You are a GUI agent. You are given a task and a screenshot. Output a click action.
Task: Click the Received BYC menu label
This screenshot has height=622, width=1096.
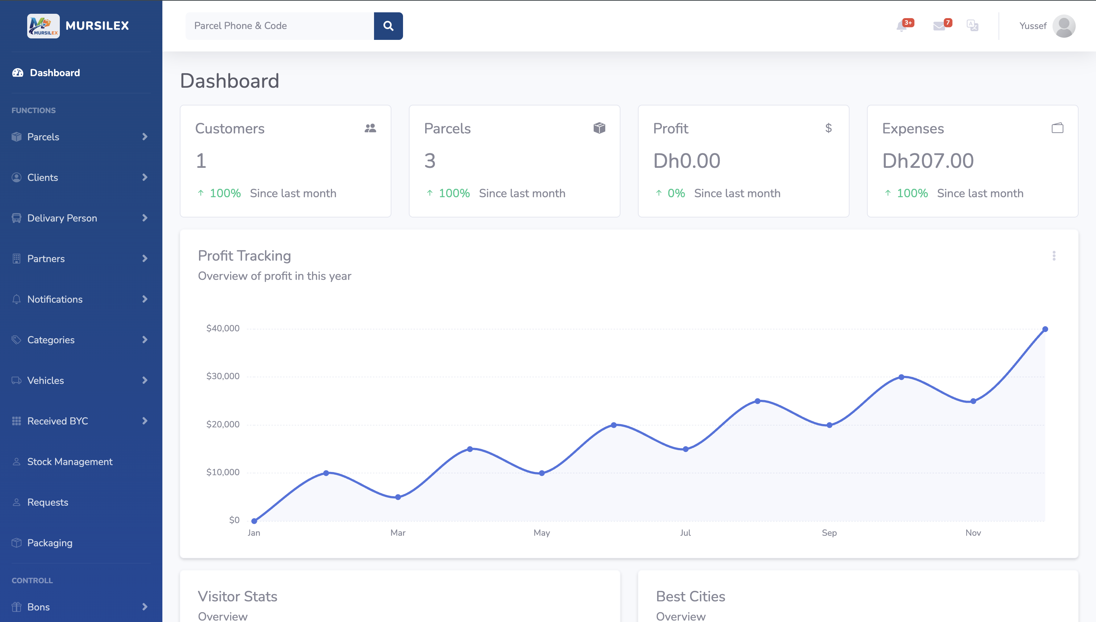pos(58,421)
